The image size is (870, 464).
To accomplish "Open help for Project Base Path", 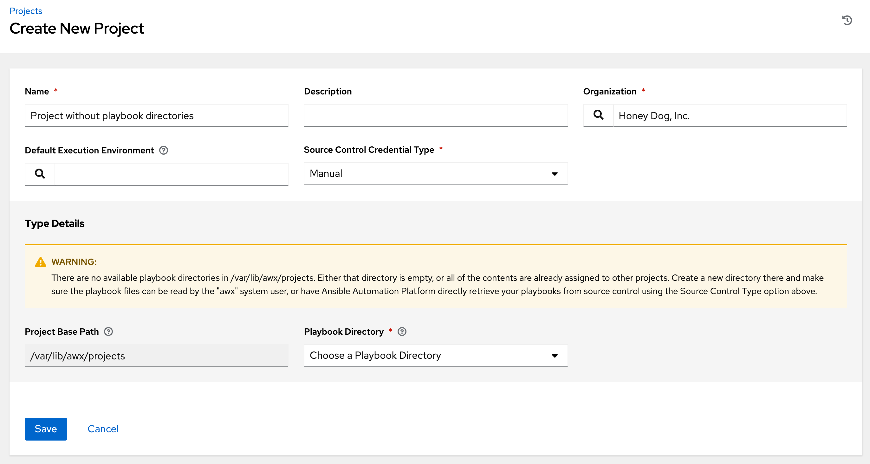I will click(108, 332).
